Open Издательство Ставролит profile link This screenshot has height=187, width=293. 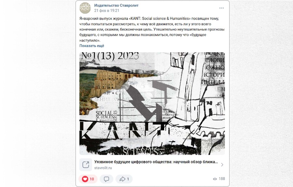coord(116,5)
